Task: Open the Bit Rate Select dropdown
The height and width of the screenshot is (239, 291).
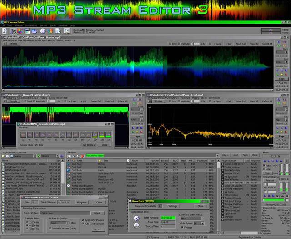Action: 68,223
